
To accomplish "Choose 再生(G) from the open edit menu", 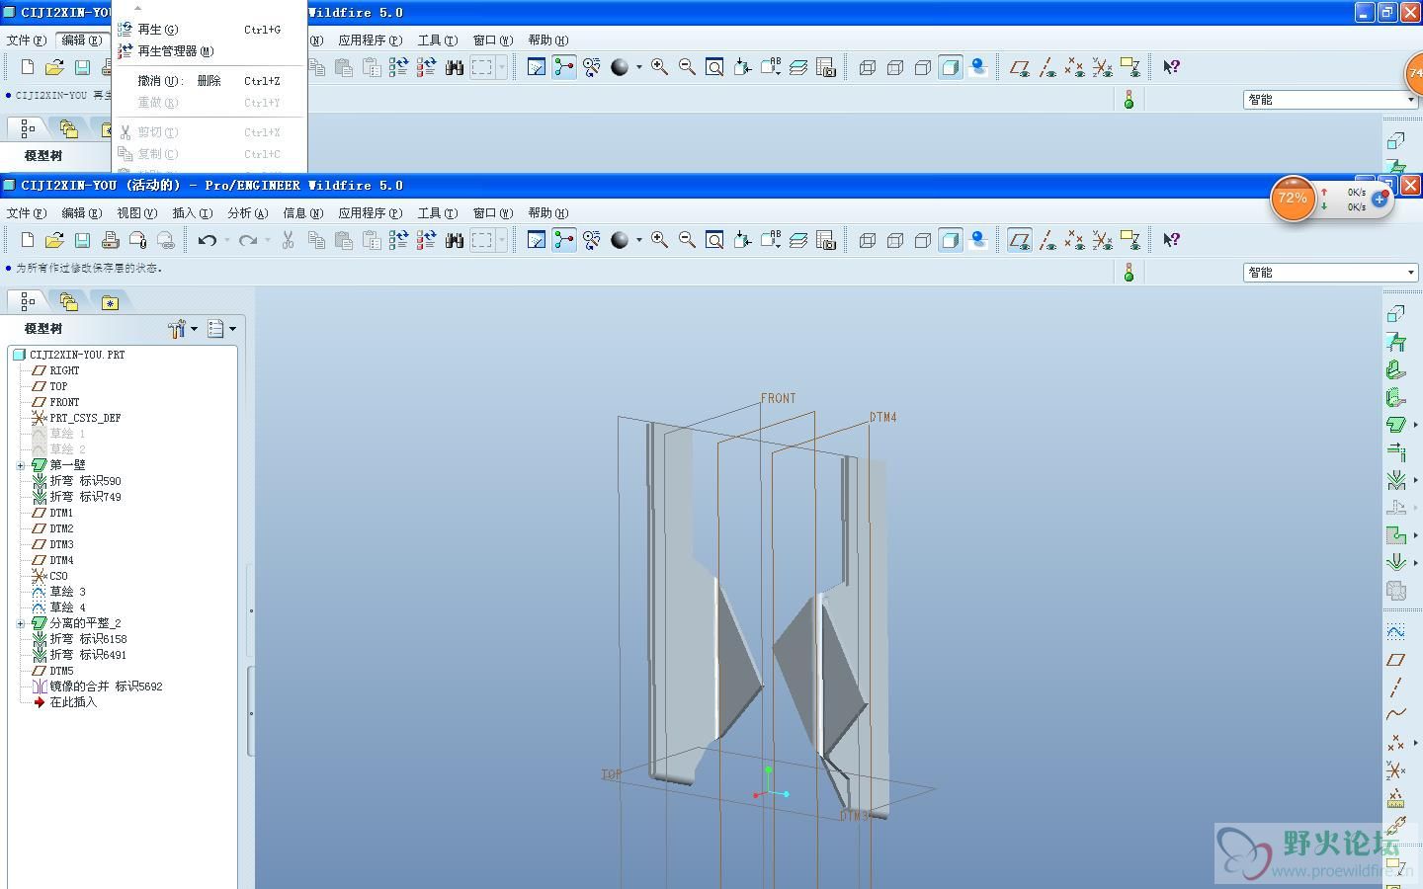I will click(x=209, y=30).
